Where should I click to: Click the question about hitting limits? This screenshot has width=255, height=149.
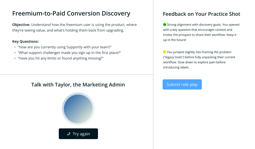click(x=61, y=58)
